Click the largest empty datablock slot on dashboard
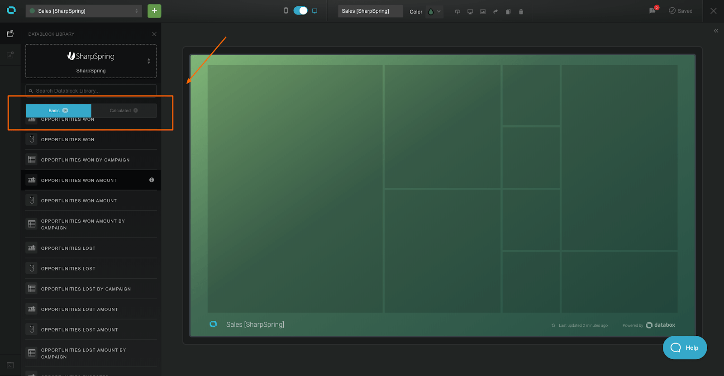 [x=295, y=189]
